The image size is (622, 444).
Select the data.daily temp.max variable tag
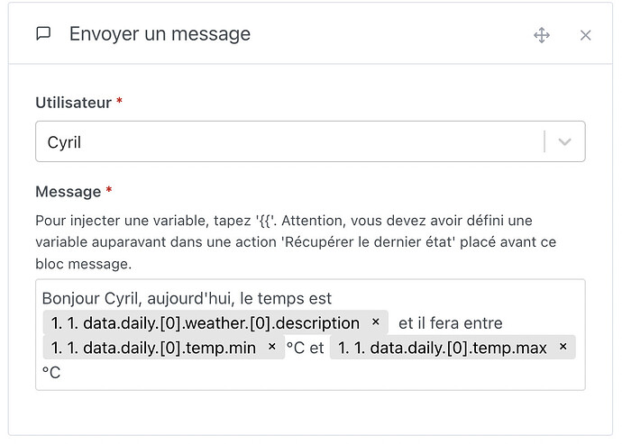point(442,348)
